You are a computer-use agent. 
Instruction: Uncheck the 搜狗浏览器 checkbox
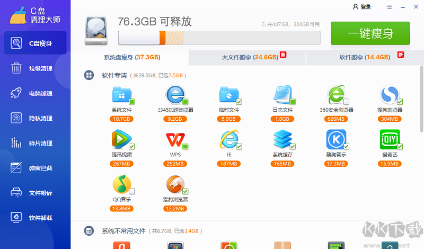(x=400, y=102)
